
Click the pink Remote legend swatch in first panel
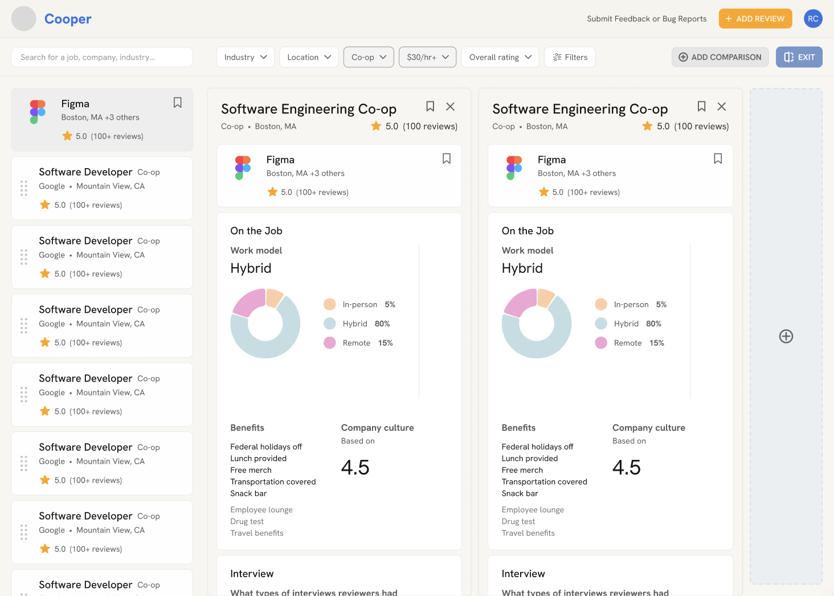point(330,343)
